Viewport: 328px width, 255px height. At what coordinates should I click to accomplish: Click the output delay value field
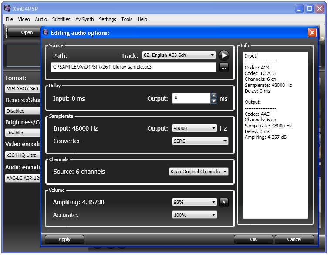coord(191,98)
